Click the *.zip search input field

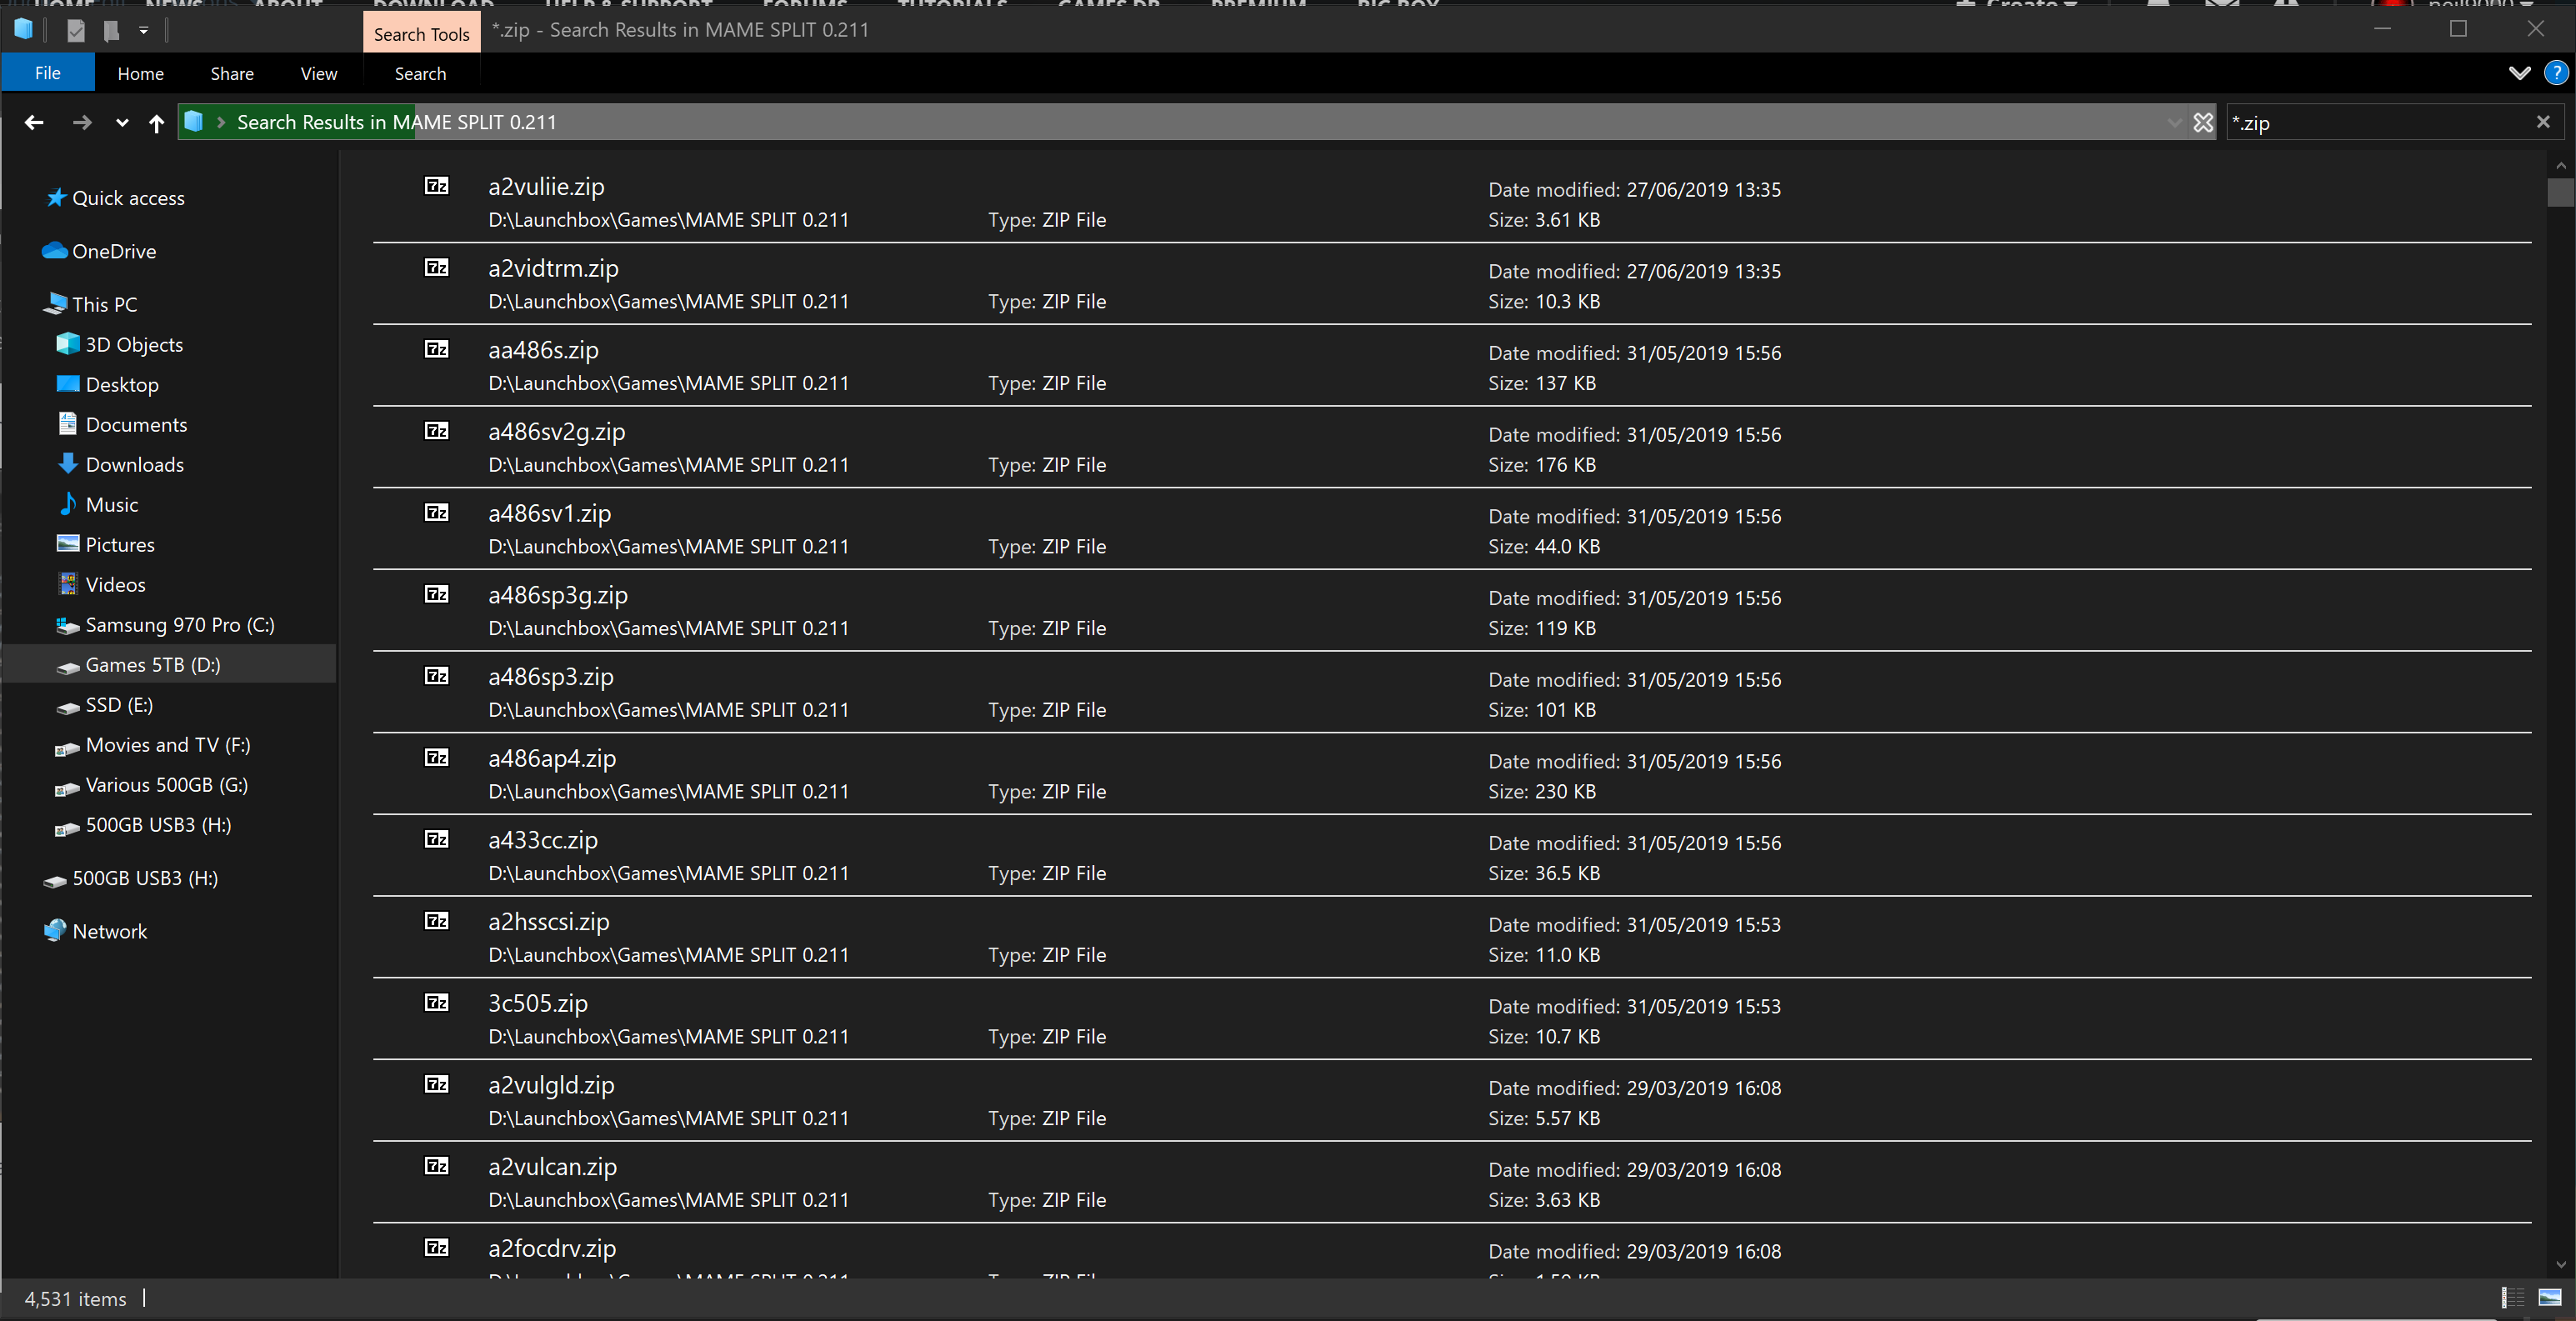2380,122
